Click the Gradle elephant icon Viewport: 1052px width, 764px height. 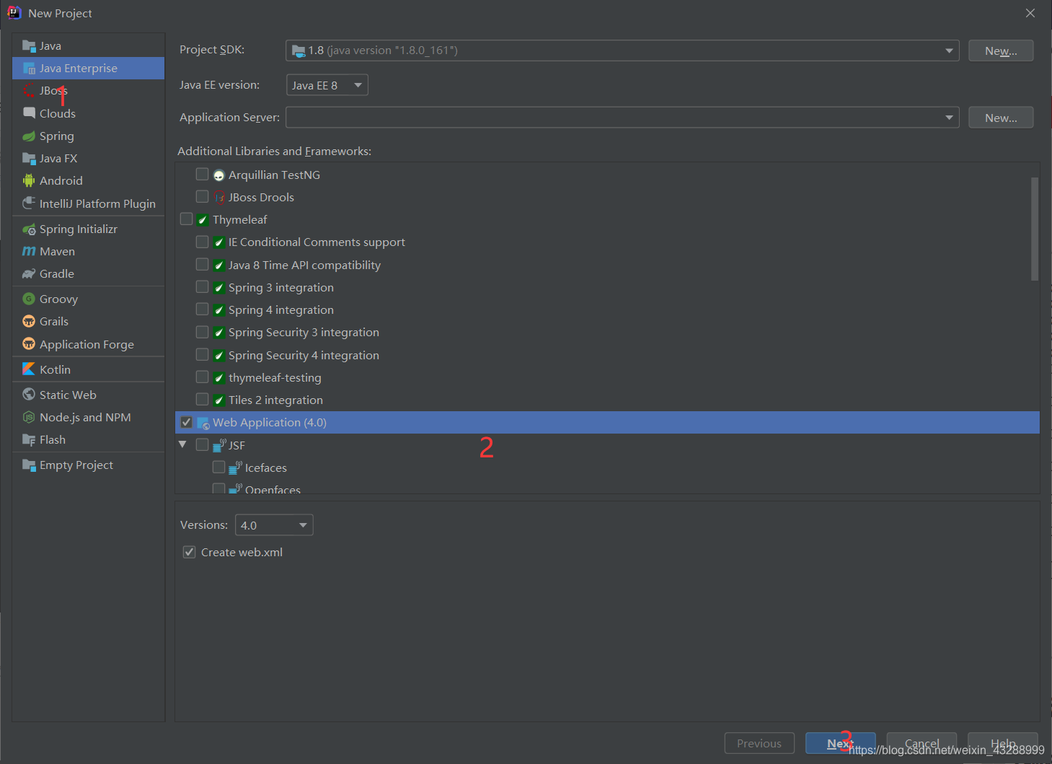tap(29, 274)
